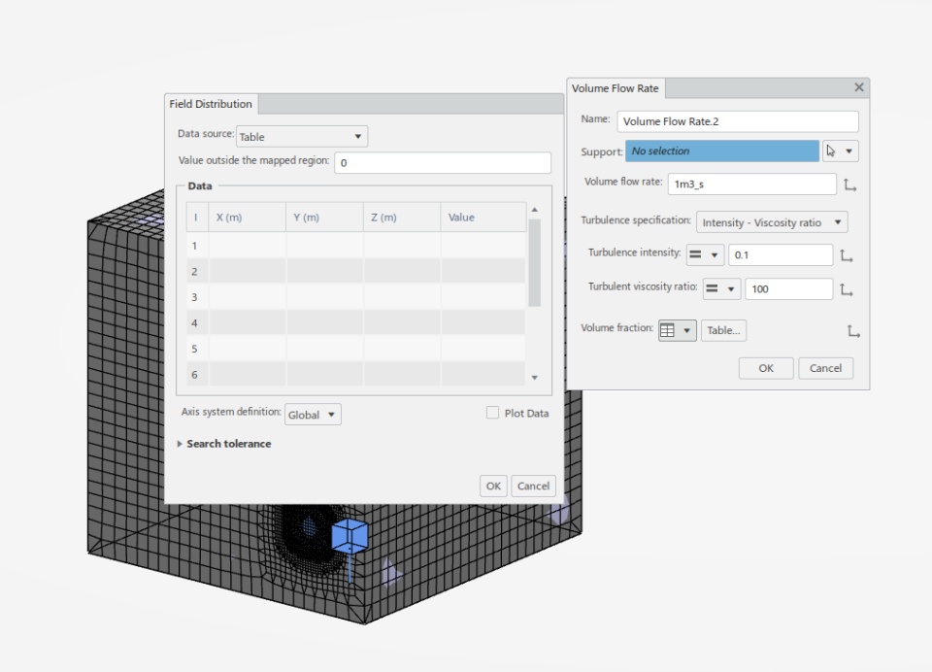Open Turbulence intensity equals-sign dropdown

(x=705, y=255)
